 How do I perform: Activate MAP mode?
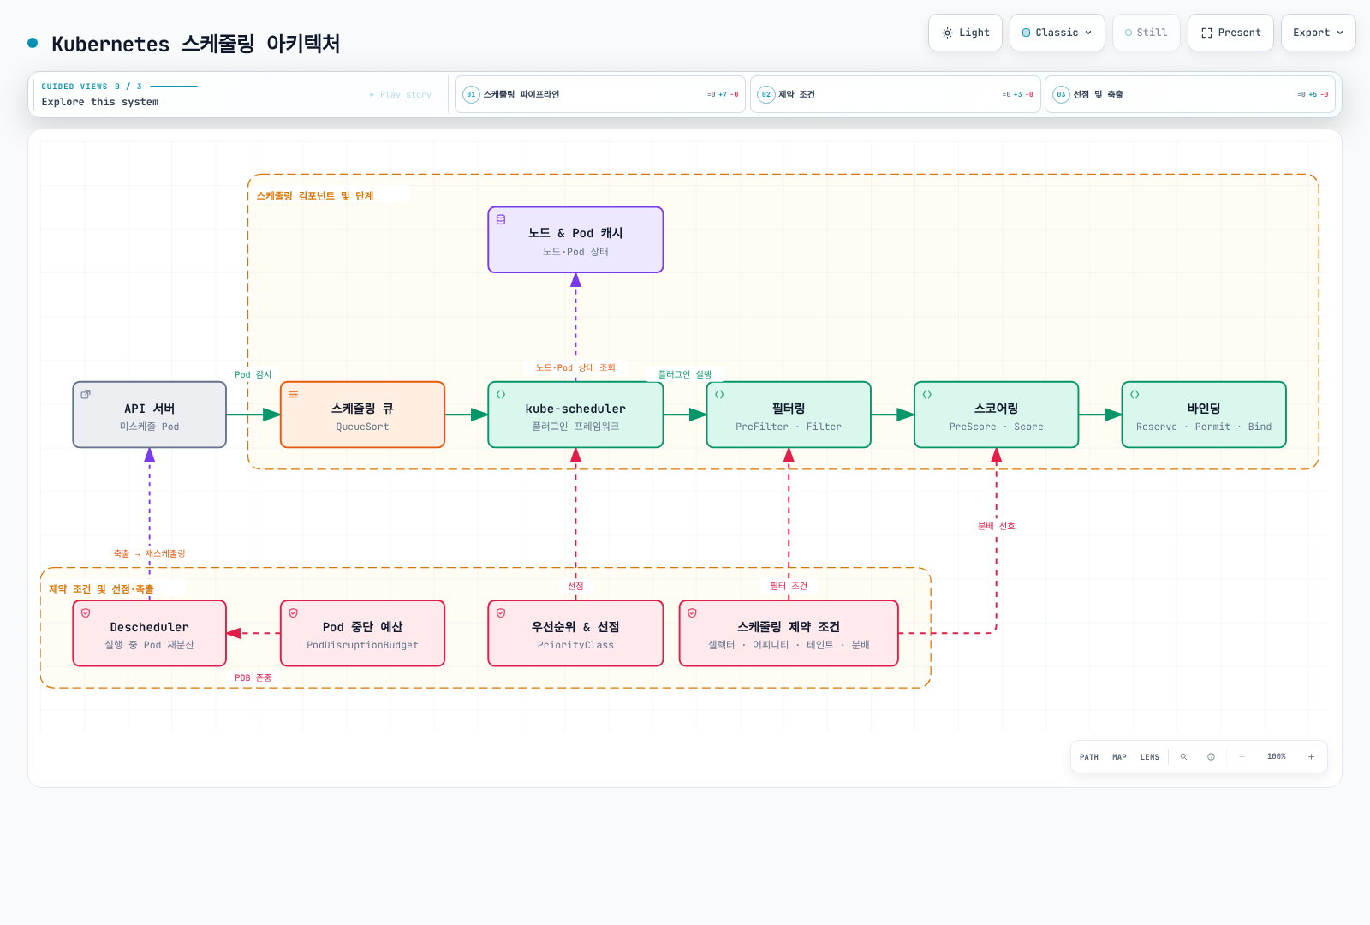pyautogui.click(x=1119, y=757)
